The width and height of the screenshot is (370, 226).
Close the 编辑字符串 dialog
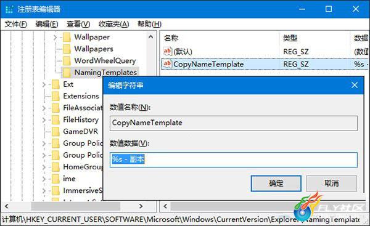click(355, 85)
